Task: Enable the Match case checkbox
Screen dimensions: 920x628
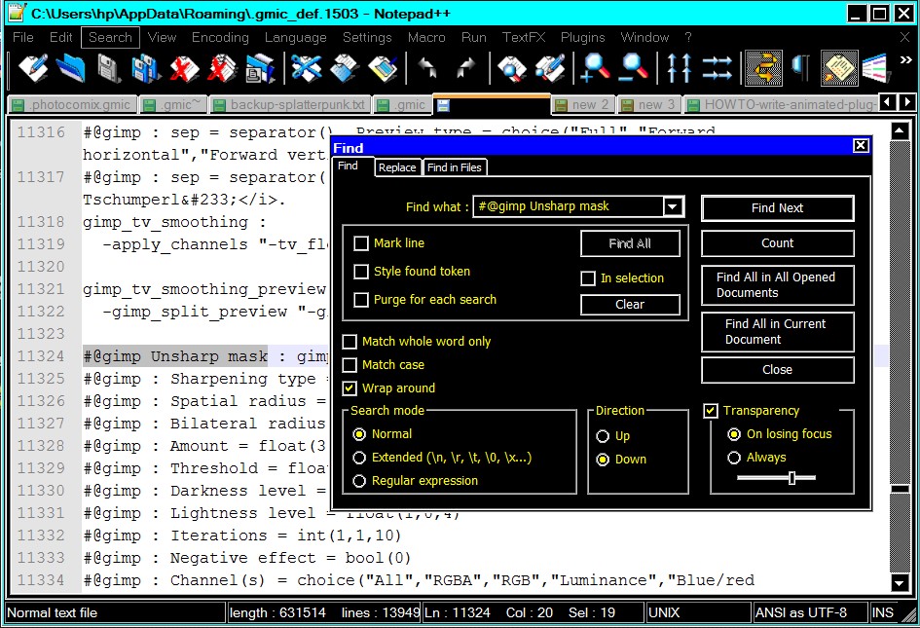Action: pyautogui.click(x=350, y=365)
